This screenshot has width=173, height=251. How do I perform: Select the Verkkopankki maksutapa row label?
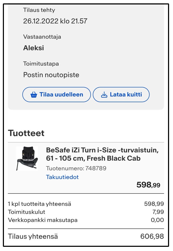click(x=43, y=220)
